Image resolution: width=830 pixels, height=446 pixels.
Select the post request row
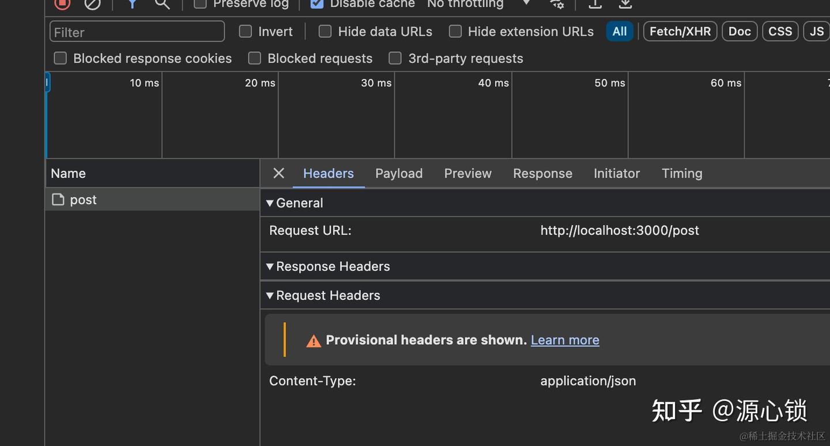[x=152, y=200]
